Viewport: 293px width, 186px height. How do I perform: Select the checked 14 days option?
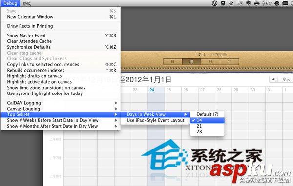(207, 120)
